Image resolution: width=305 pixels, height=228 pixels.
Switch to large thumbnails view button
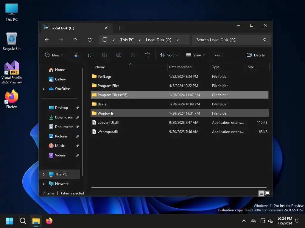tap(268, 193)
